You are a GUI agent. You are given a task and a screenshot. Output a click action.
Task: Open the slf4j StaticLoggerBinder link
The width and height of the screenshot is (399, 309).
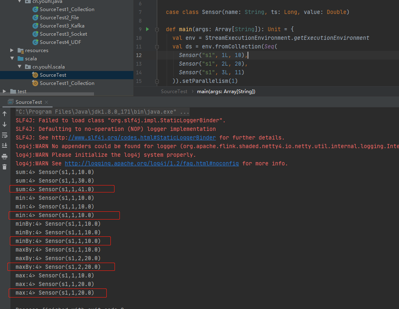(142, 137)
